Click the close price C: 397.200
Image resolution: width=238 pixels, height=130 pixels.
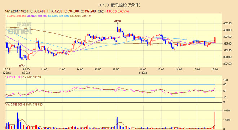[88, 11]
